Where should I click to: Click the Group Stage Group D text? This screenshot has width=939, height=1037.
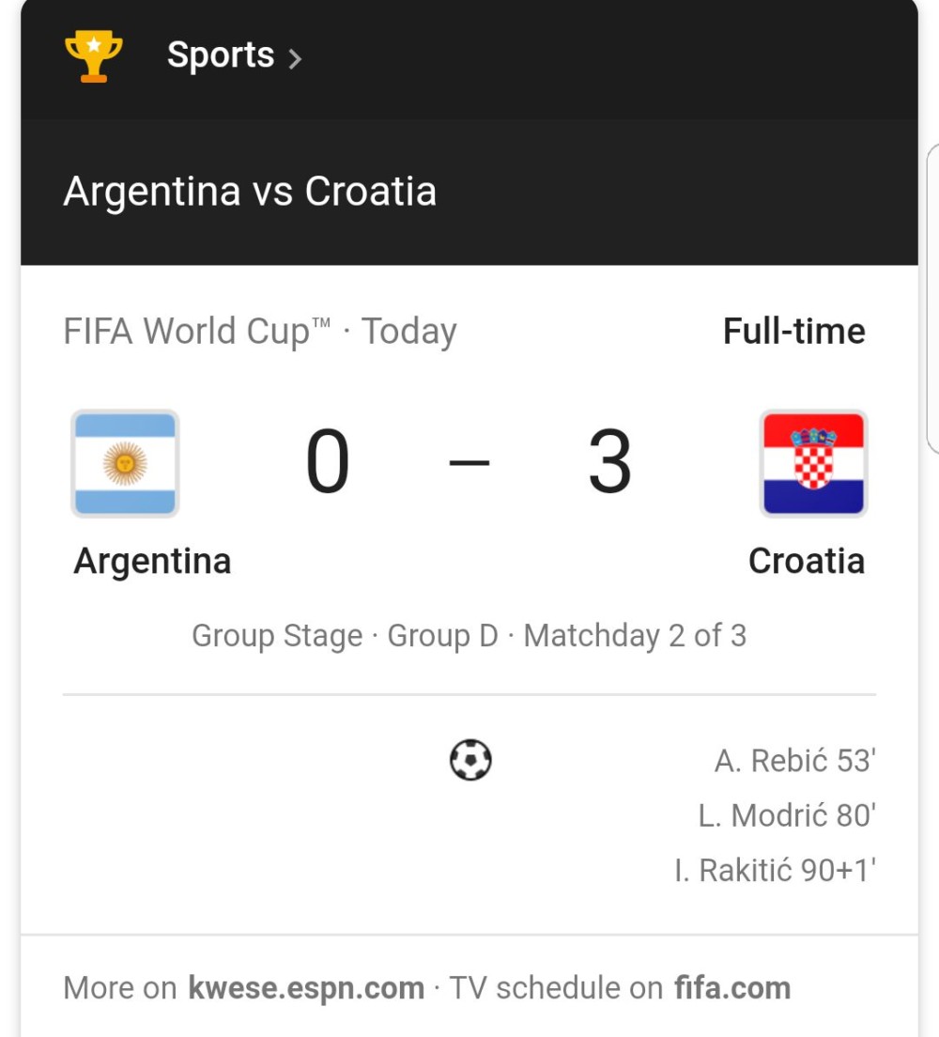pyautogui.click(x=345, y=636)
